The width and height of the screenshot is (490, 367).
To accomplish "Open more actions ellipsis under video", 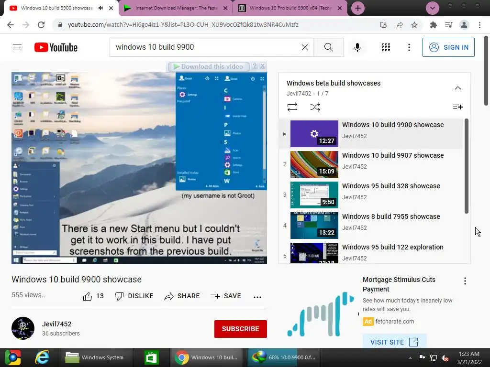I will pyautogui.click(x=257, y=297).
